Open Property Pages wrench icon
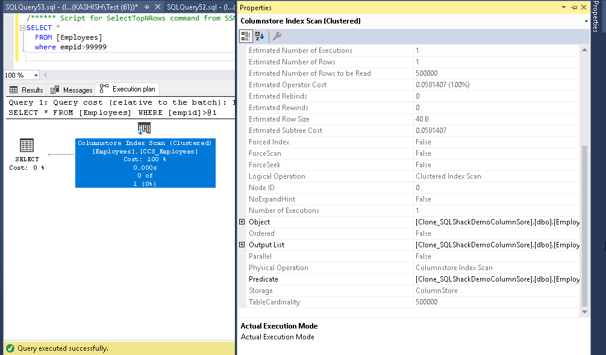This screenshot has height=355, width=606. (x=277, y=36)
